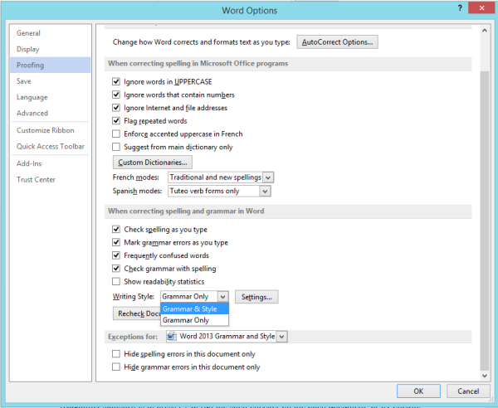Select Grammar Only from the dropdown list

(x=194, y=320)
